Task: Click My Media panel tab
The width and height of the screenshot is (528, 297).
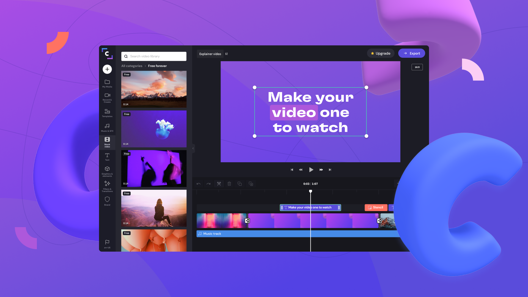Action: [x=107, y=83]
